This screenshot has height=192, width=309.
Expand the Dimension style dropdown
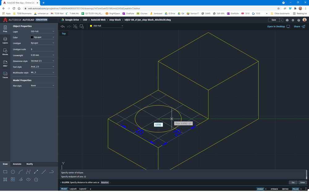(42, 61)
